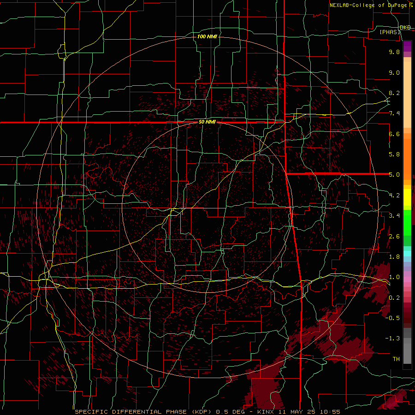The image size is (415, 415).
Task: Click the 3.4 scale value
Action: 394,216
